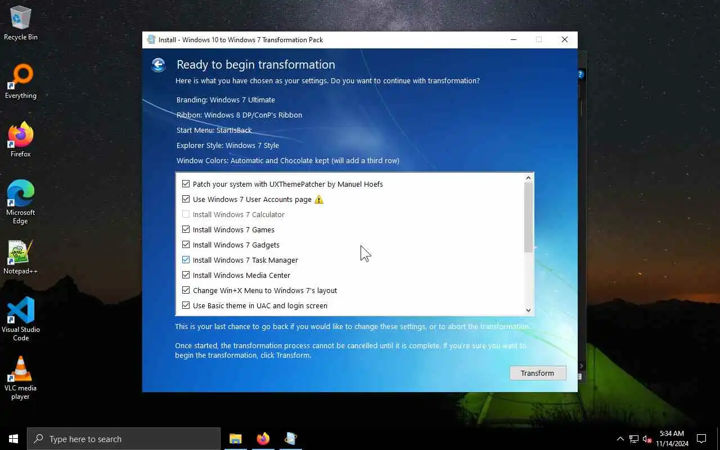Image resolution: width=720 pixels, height=450 pixels.
Task: Uncheck Patch your system with UXThemePatcher
Action: (x=186, y=184)
